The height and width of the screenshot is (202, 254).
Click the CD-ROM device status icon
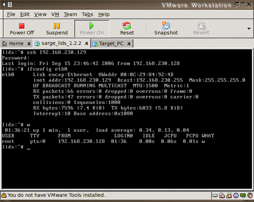click(222, 196)
